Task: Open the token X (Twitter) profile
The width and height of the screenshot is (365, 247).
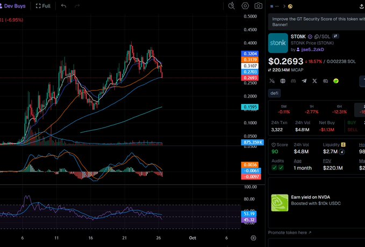Action: (314, 81)
